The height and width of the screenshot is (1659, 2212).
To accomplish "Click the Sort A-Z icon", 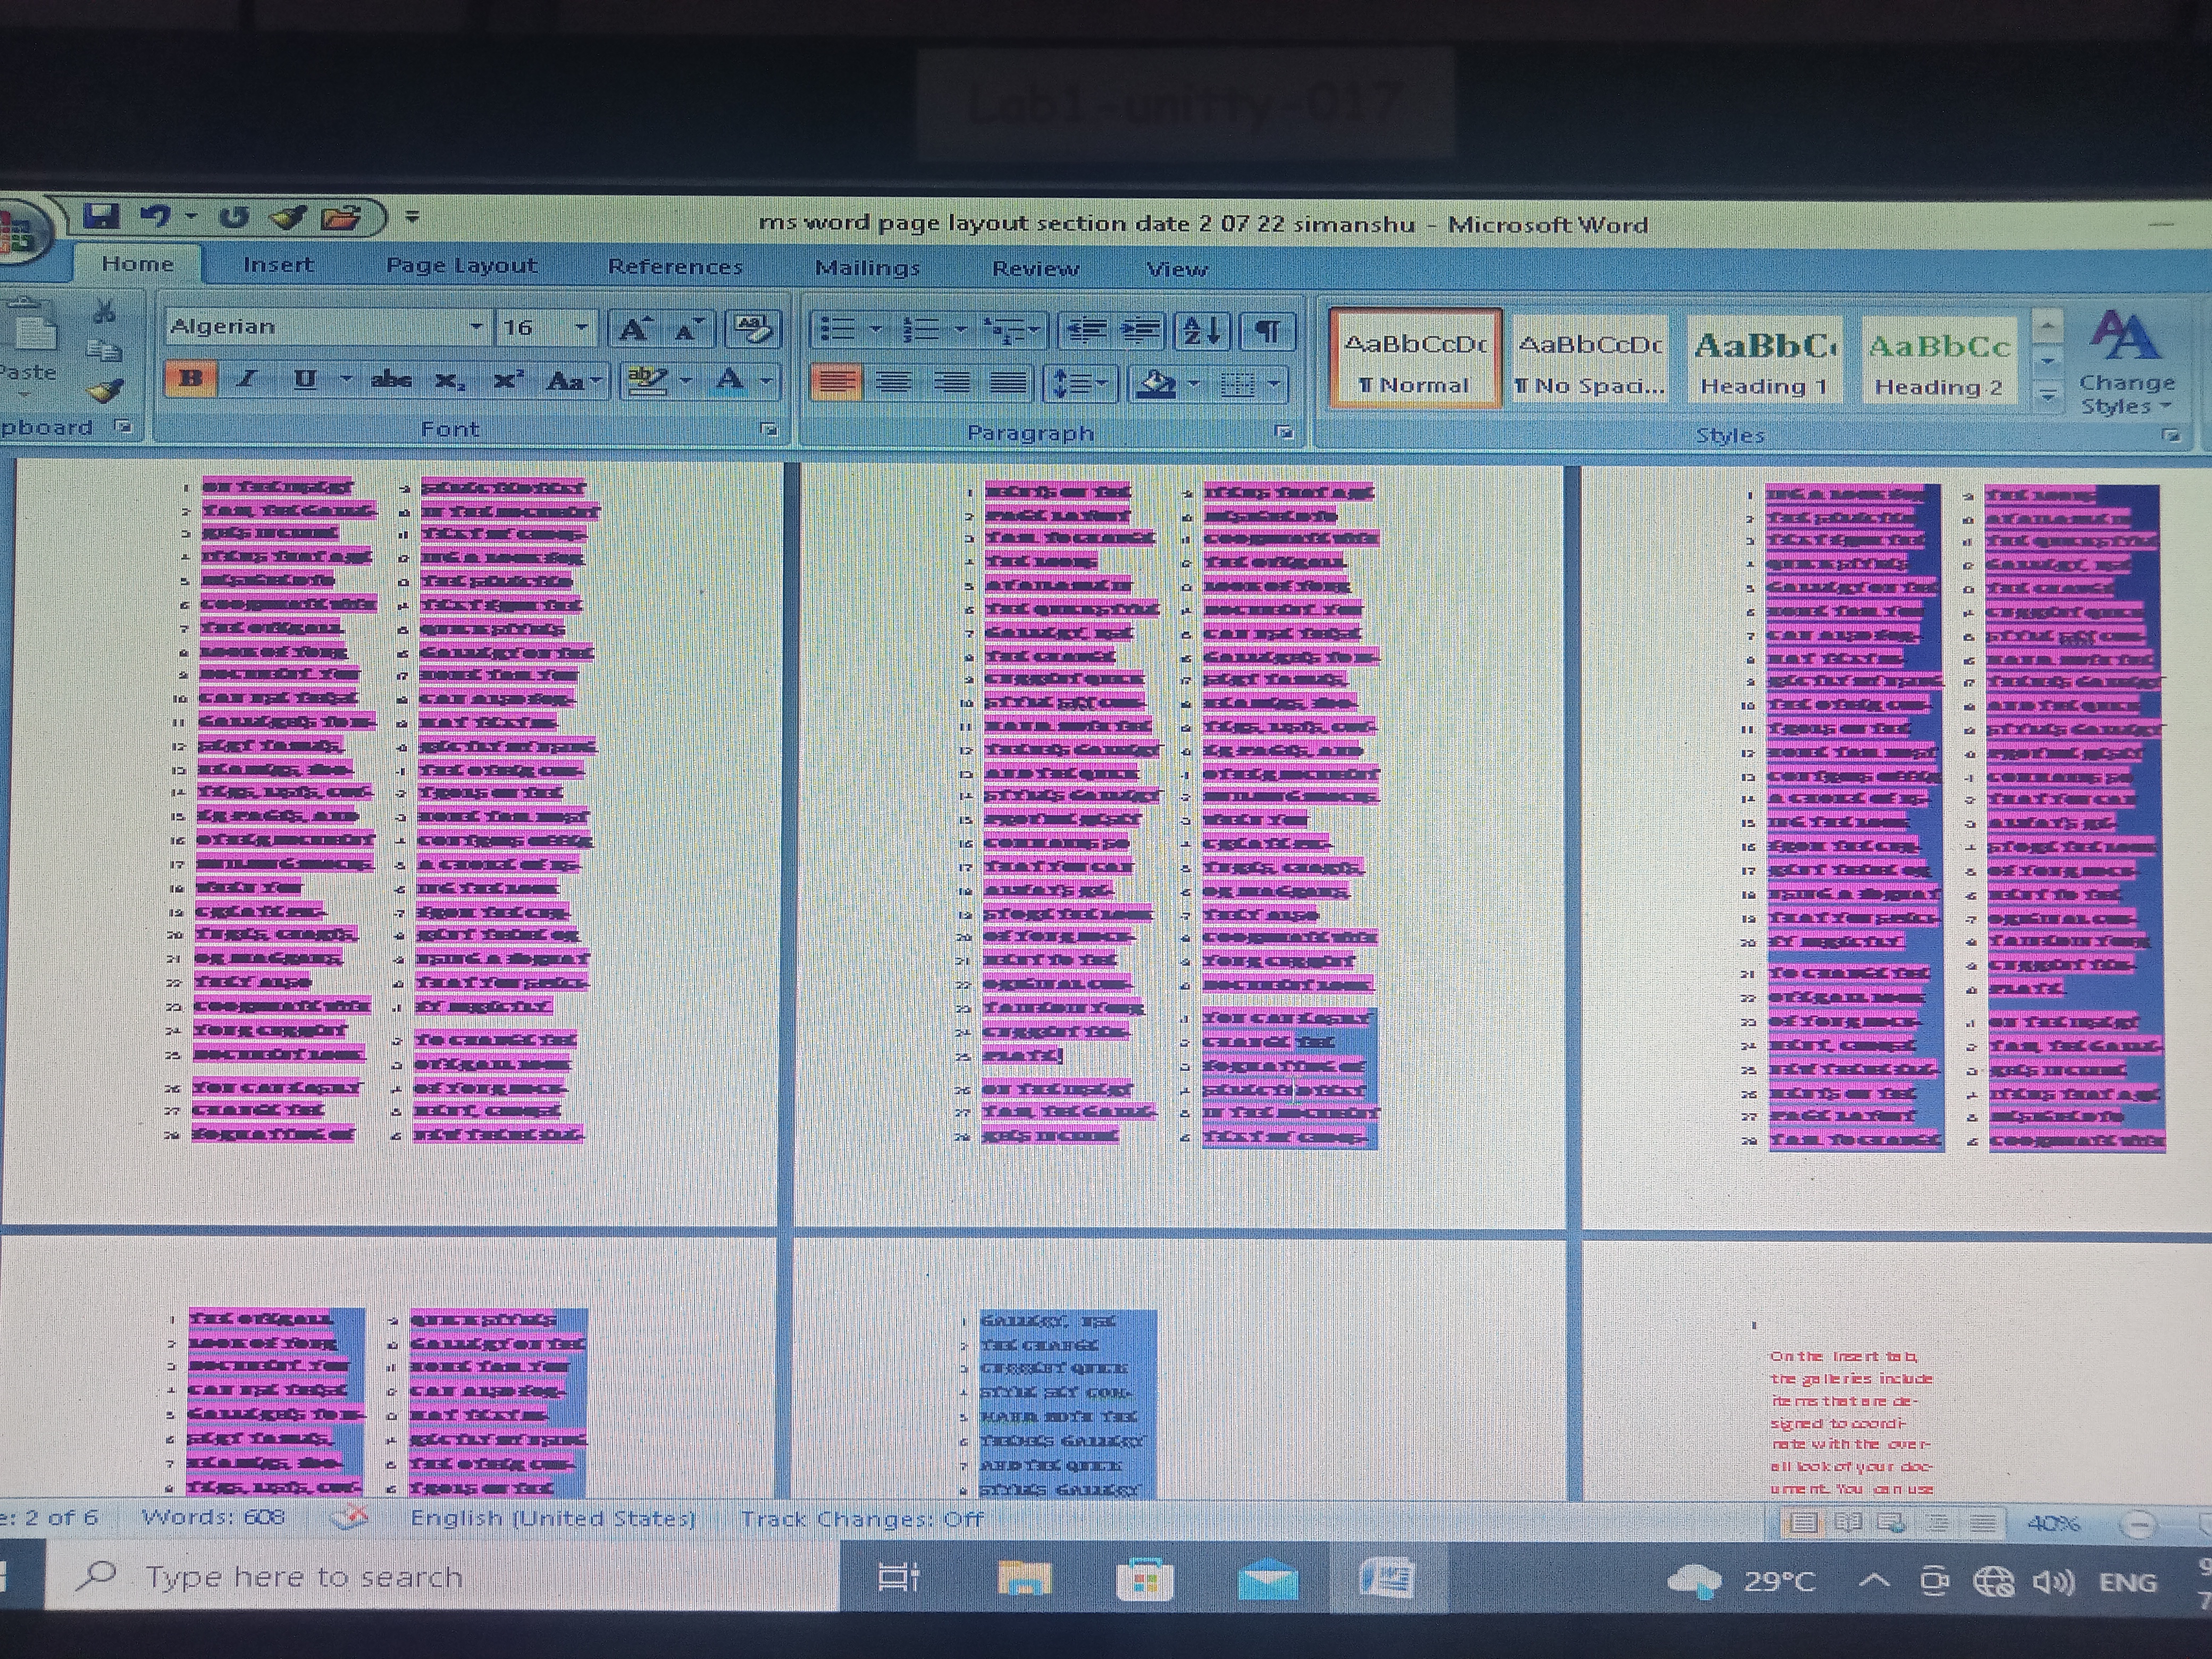I will [1201, 330].
